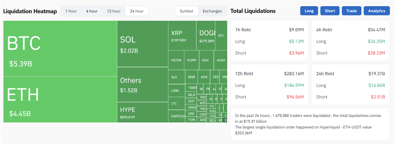Image resolution: width=395 pixels, height=144 pixels.
Task: Click the SOL $2.02B tile
Action: tap(142, 44)
